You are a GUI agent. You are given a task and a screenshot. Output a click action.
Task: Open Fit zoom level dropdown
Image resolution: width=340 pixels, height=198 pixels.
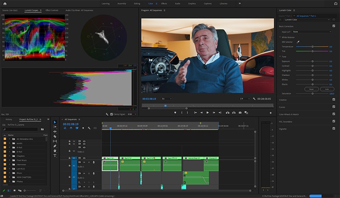coord(167,99)
